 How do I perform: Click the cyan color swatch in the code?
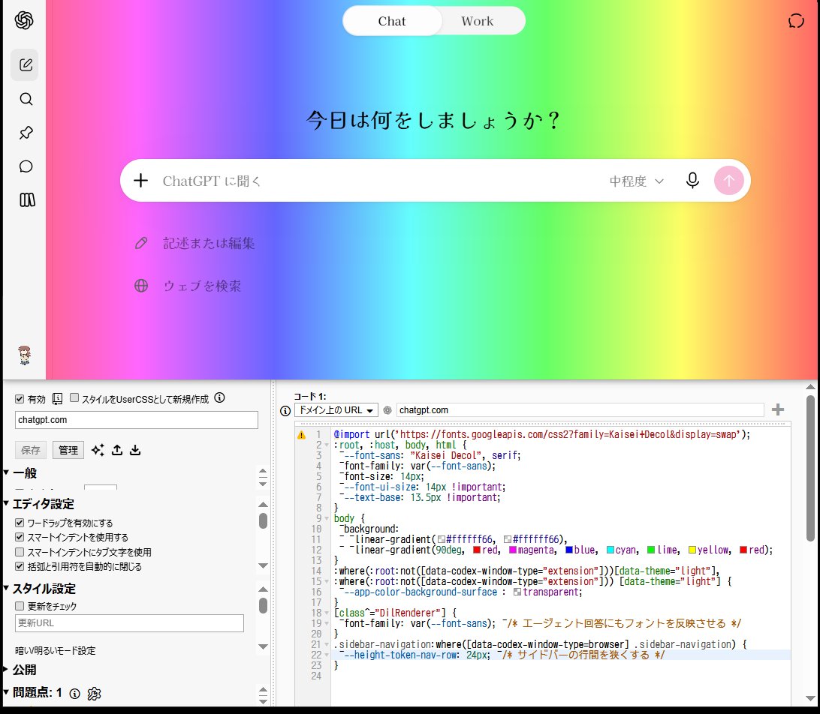[610, 550]
